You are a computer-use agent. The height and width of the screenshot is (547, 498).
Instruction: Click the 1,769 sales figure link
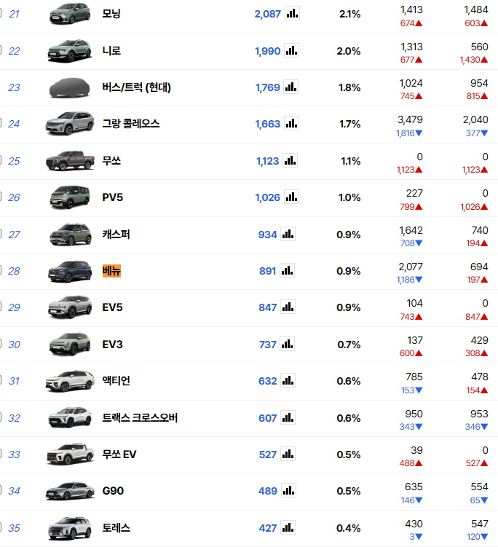[x=267, y=87]
